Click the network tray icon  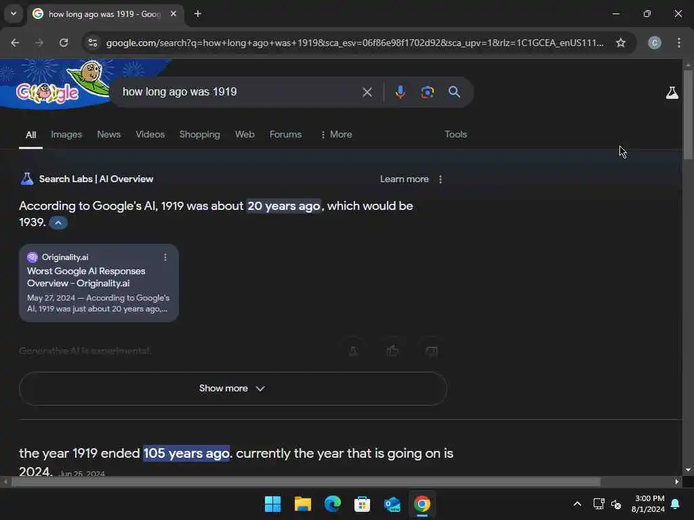click(x=598, y=504)
